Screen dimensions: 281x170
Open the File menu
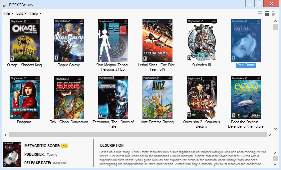[x=7, y=13]
